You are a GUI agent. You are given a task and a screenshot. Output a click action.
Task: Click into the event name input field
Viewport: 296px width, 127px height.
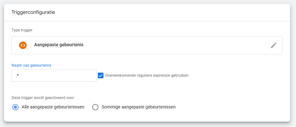(x=54, y=75)
